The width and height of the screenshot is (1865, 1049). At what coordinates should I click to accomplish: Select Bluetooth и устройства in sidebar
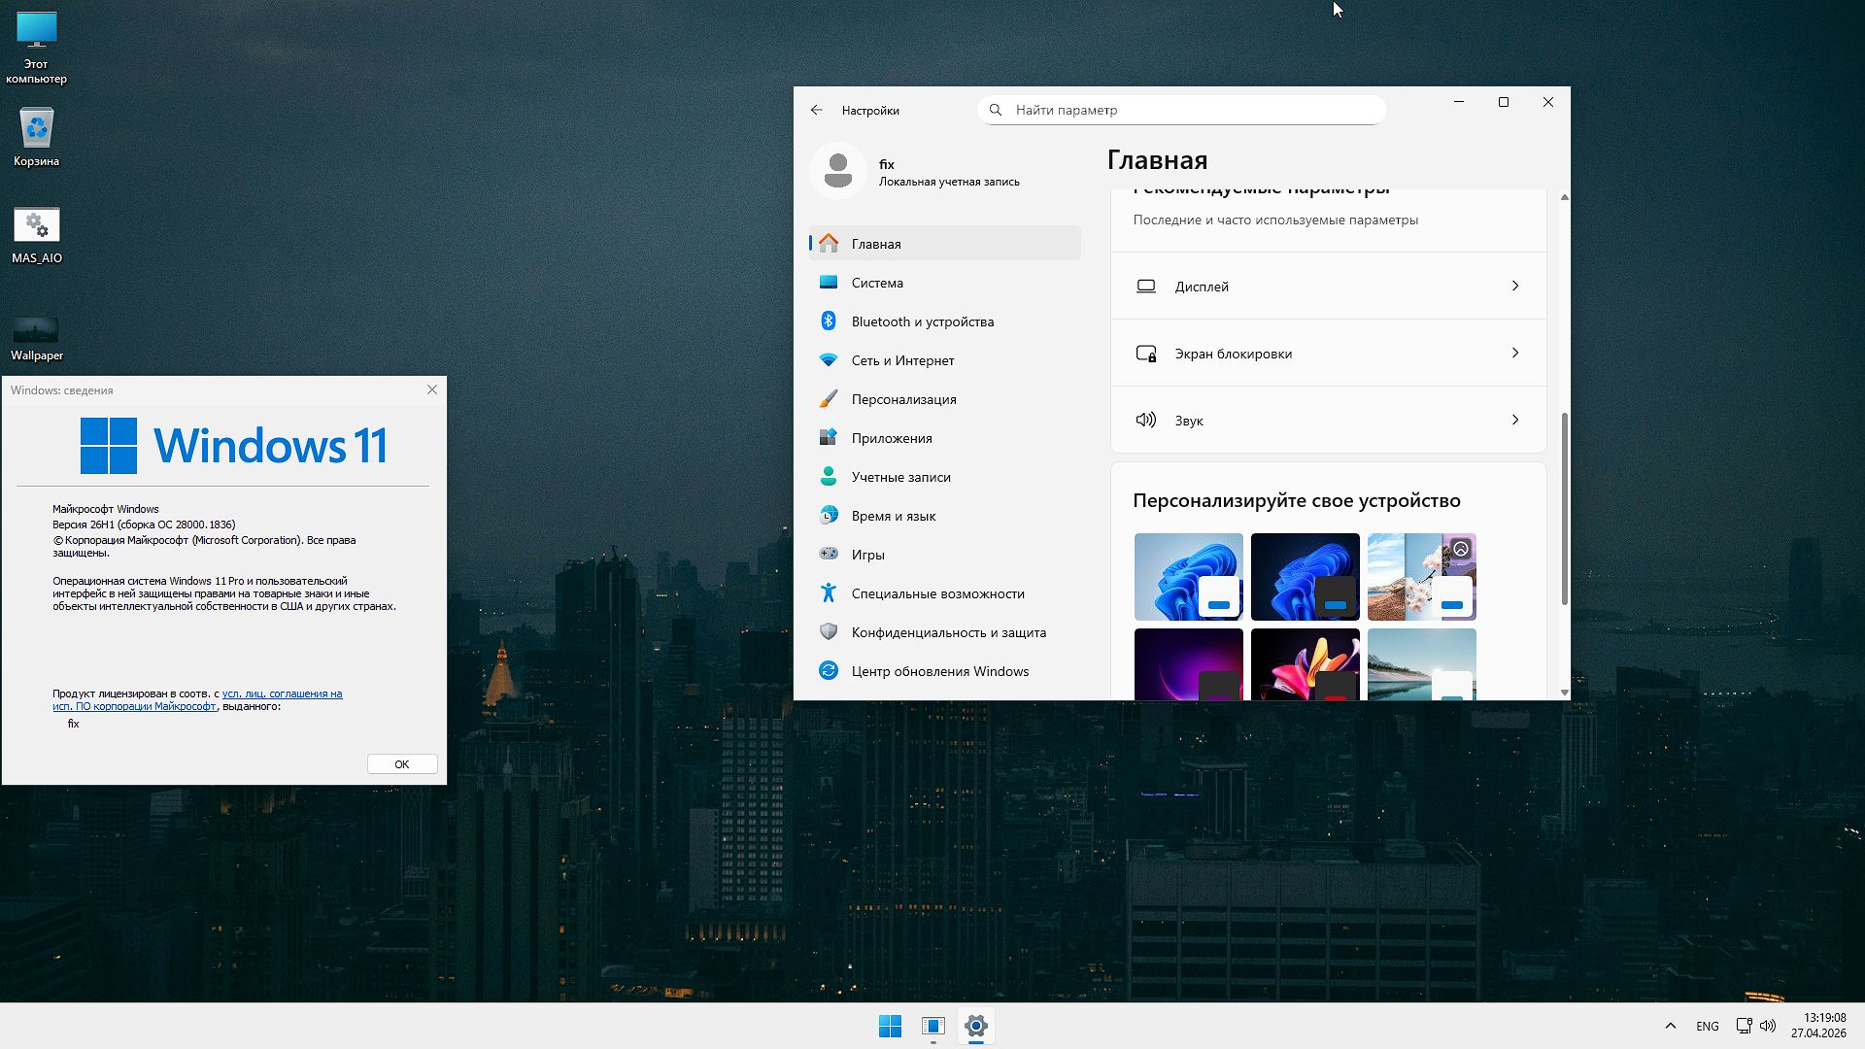point(923,321)
